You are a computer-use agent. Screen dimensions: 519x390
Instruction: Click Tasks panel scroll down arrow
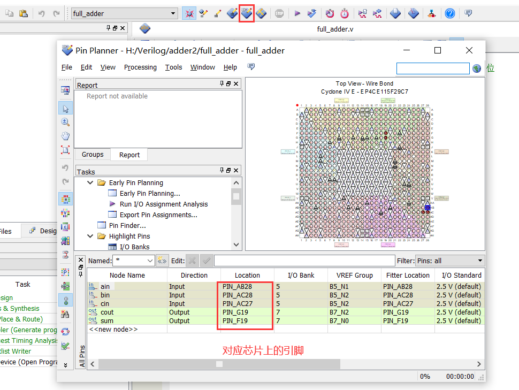[x=236, y=244]
